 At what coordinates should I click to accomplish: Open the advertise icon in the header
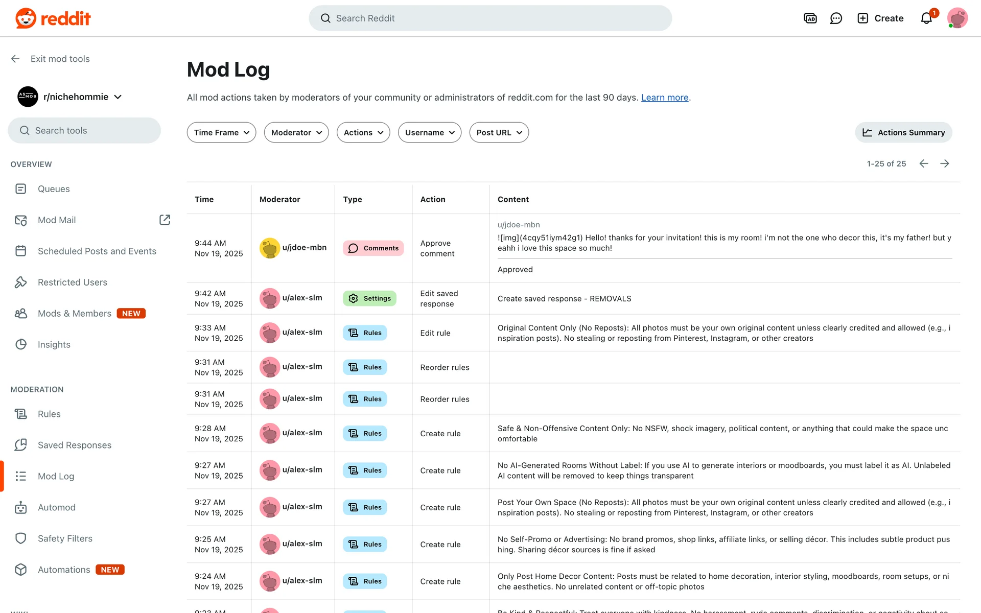click(810, 18)
